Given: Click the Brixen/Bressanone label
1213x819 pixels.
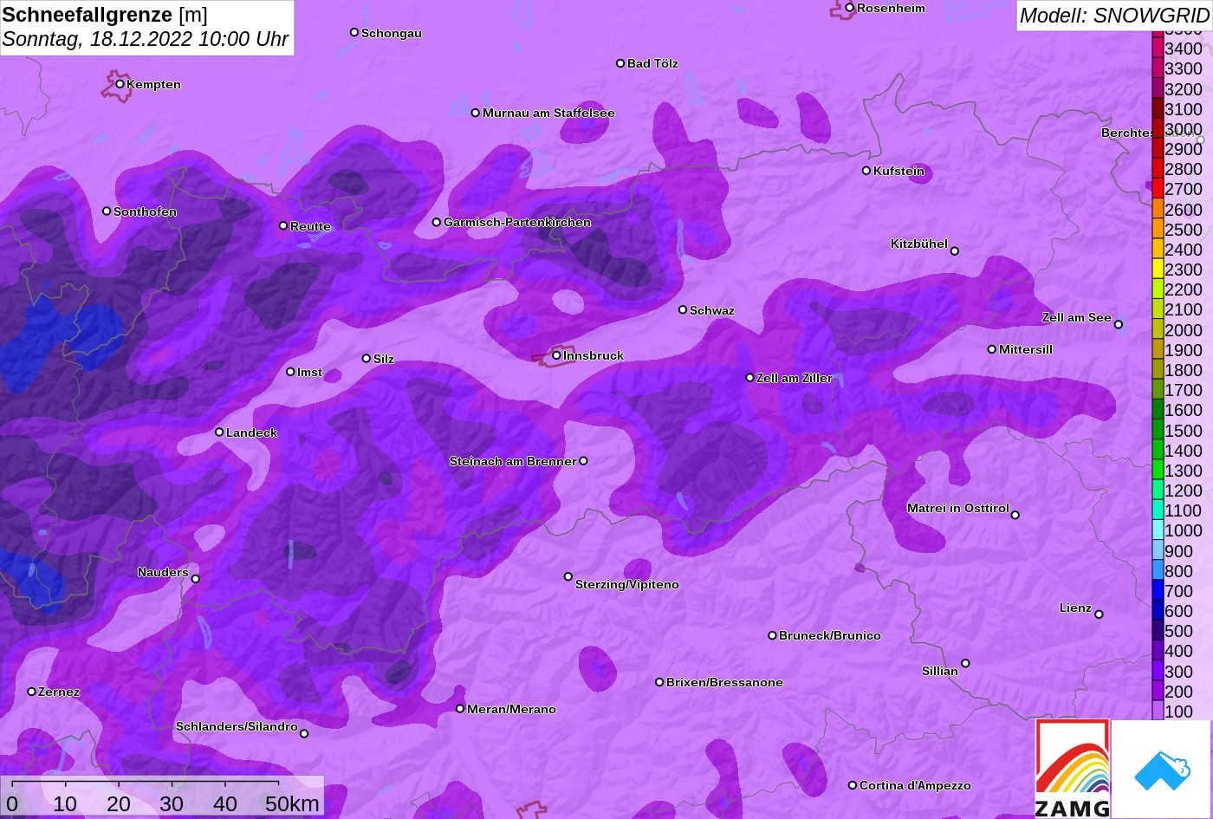Looking at the screenshot, I should 724,682.
